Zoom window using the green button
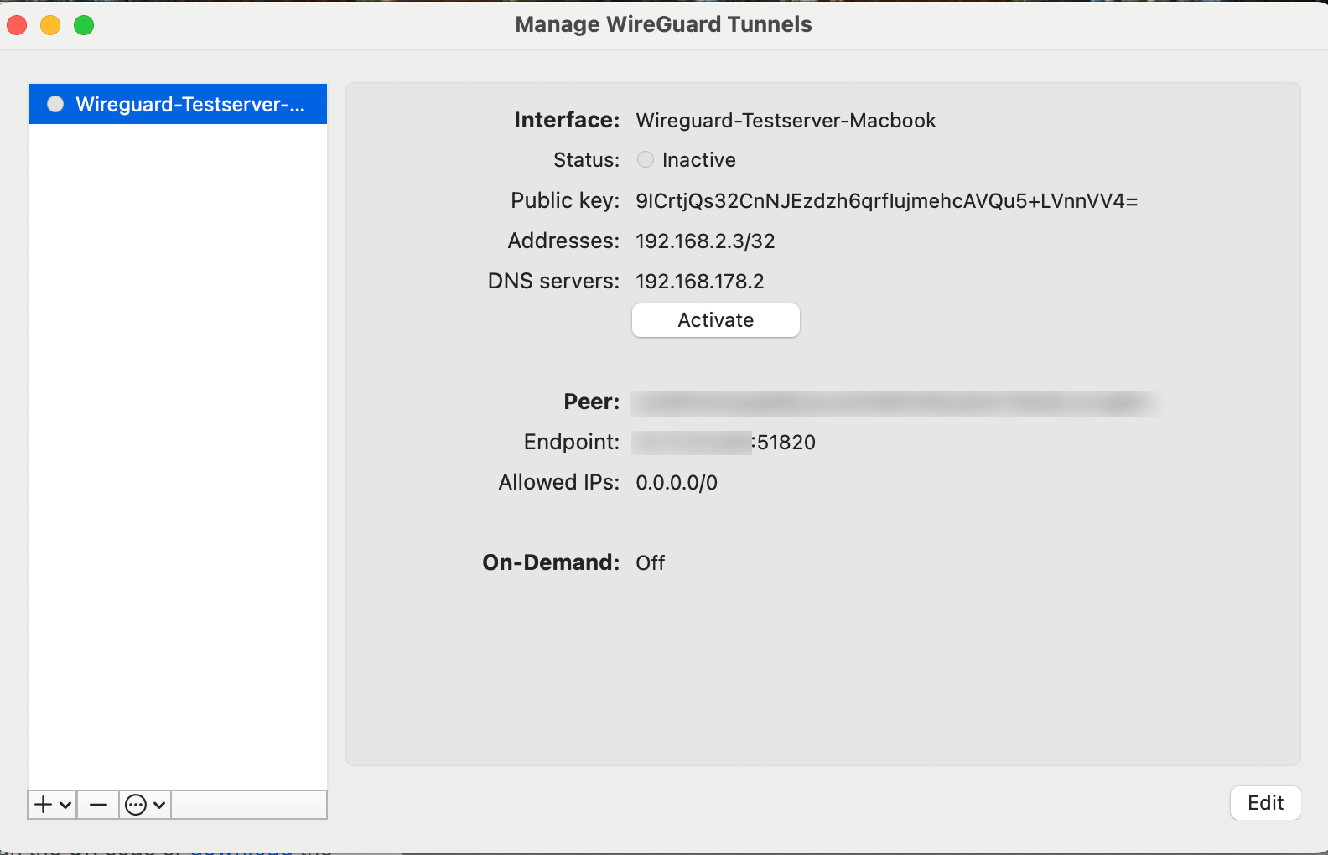This screenshot has height=855, width=1328. point(84,25)
